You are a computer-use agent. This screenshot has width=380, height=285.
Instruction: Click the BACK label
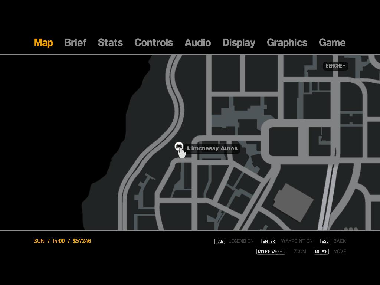(340, 241)
